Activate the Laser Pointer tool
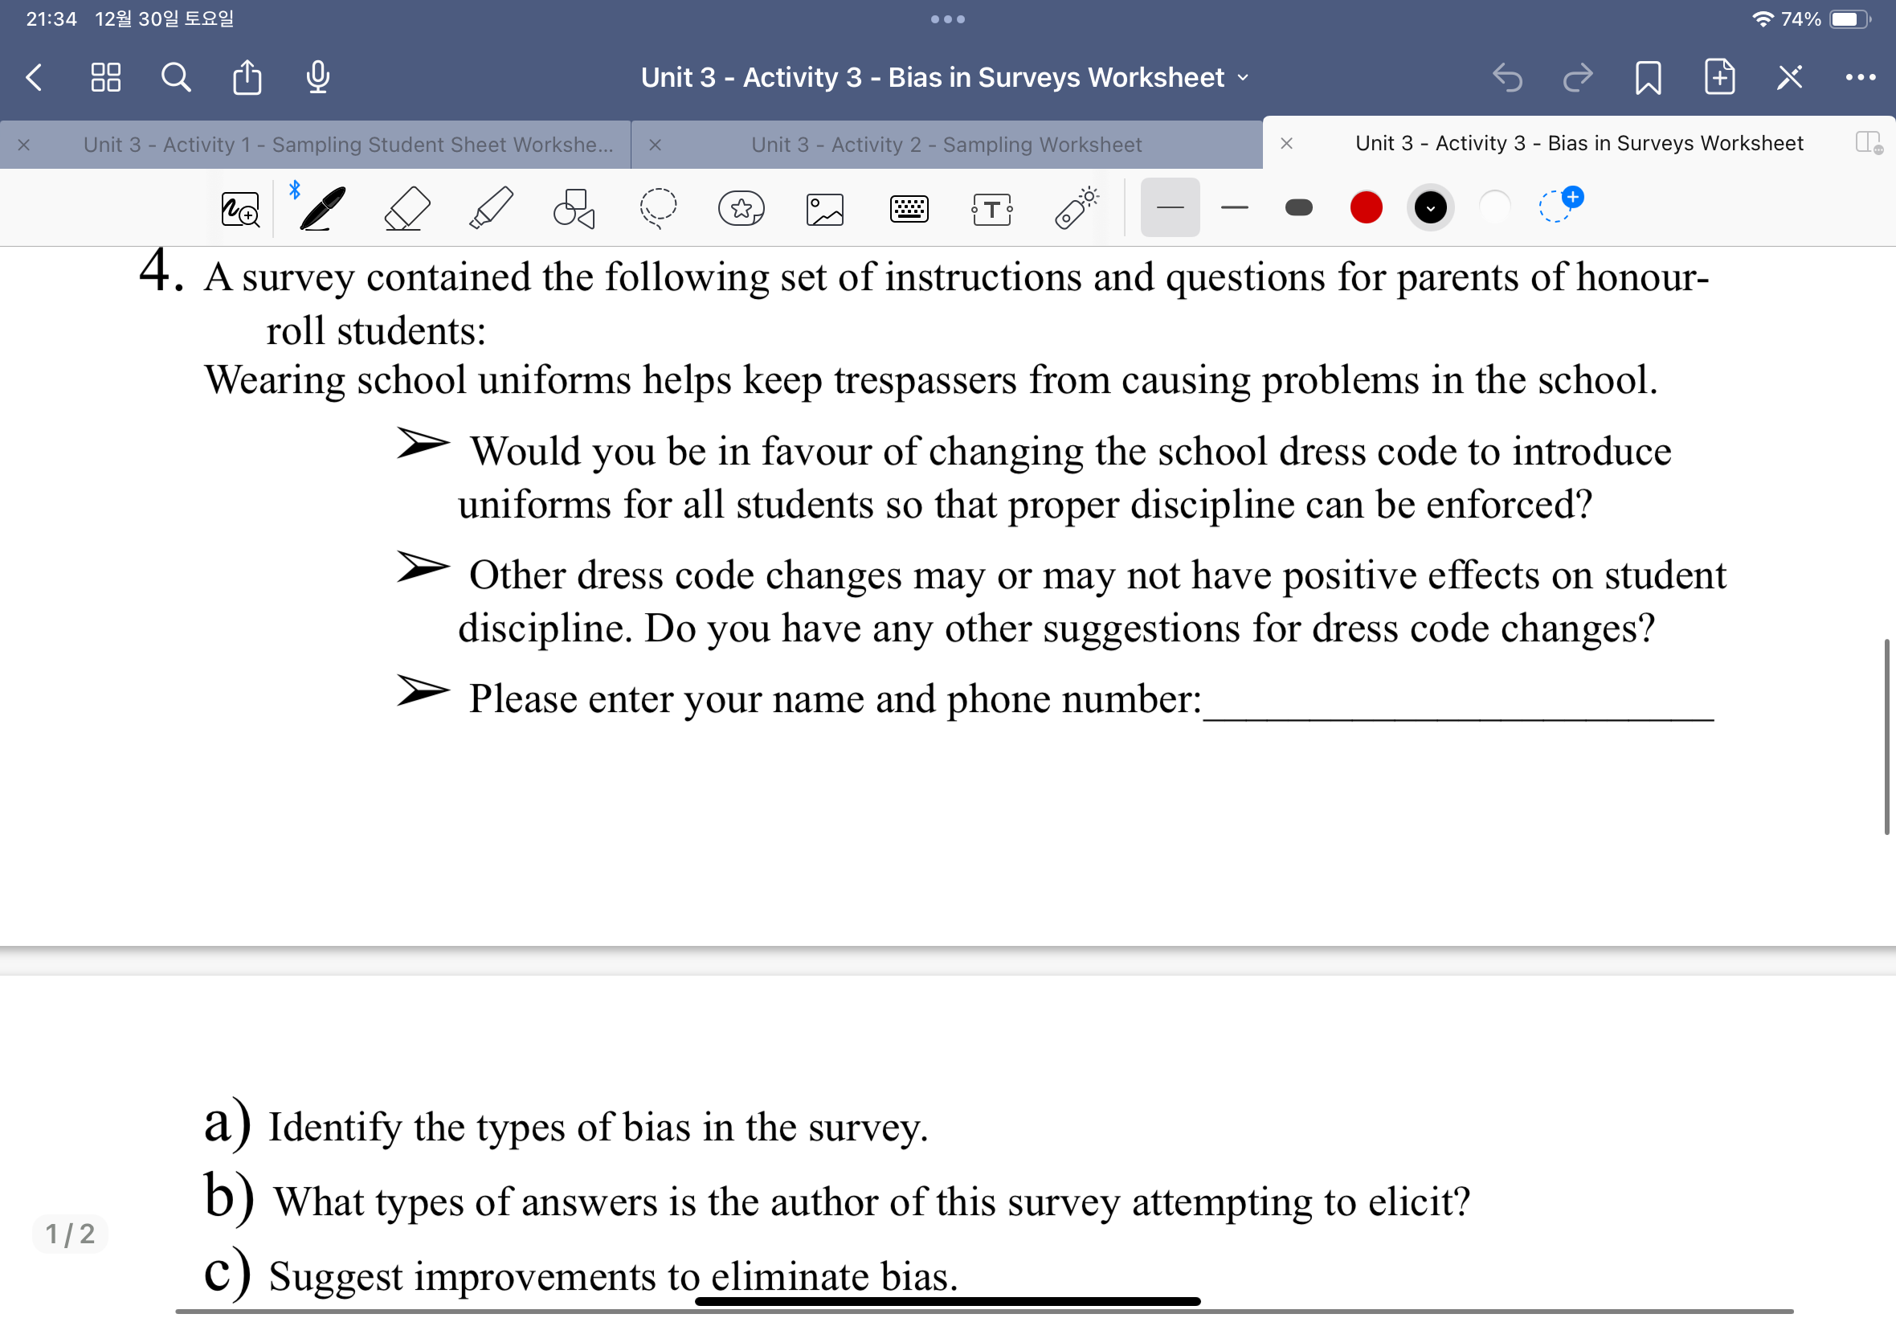The width and height of the screenshot is (1896, 1318). coord(1076,207)
